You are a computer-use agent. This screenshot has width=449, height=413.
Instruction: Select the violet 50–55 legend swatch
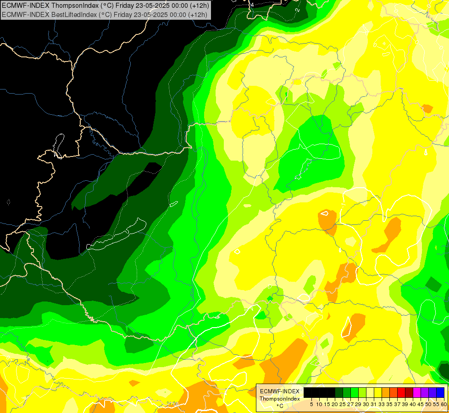(432, 392)
